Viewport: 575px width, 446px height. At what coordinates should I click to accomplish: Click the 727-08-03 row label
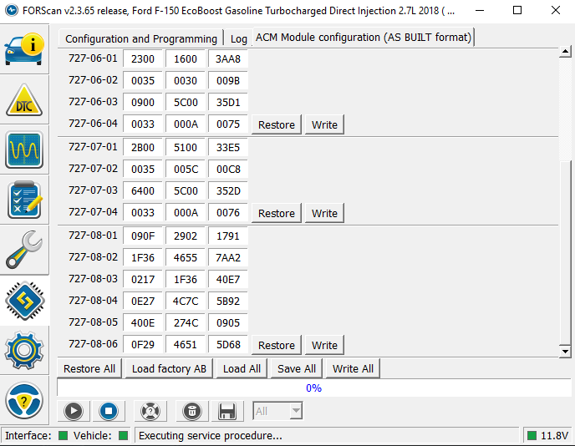tap(93, 279)
